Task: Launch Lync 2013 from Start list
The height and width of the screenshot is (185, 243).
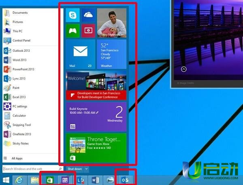Action: tap(14, 79)
